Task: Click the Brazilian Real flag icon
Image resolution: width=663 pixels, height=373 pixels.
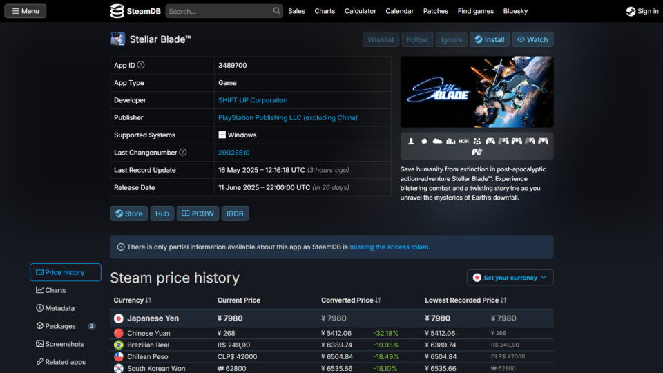Action: tap(119, 345)
